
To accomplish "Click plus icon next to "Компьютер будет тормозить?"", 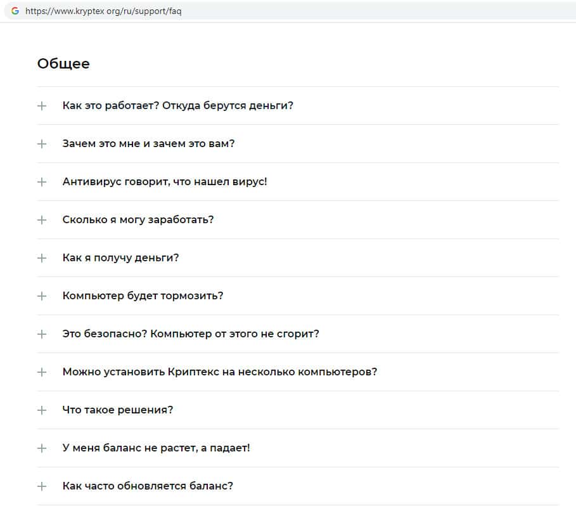I will pyautogui.click(x=42, y=296).
